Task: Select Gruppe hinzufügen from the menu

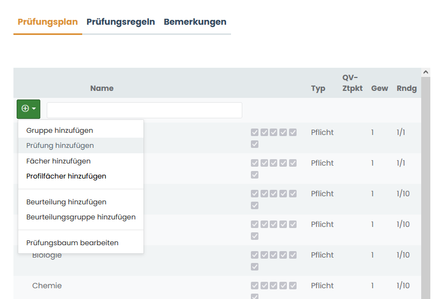Action: (81, 130)
